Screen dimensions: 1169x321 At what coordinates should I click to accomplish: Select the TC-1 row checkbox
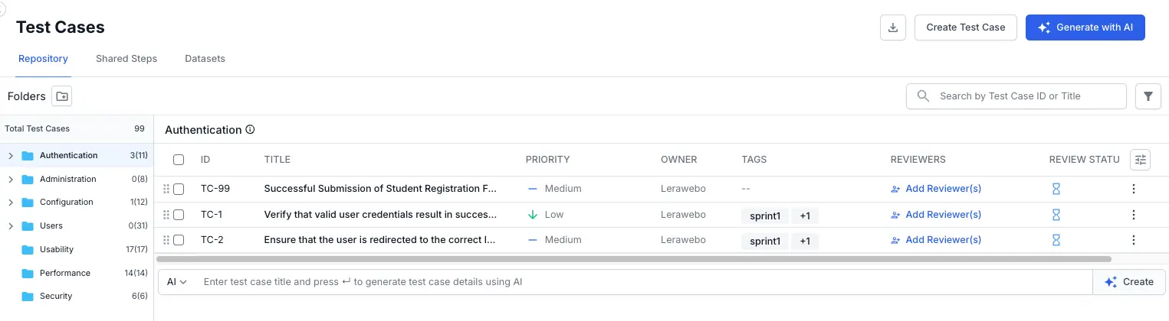click(x=179, y=215)
